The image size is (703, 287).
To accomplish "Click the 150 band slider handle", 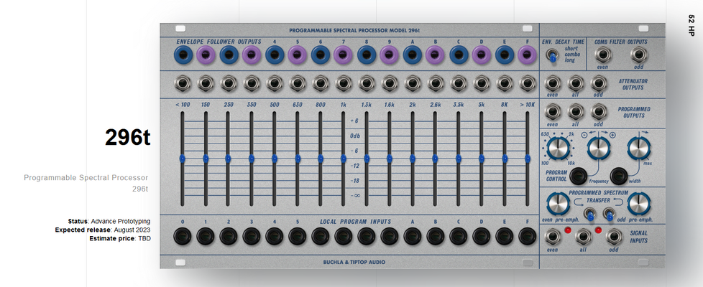I will (x=206, y=159).
